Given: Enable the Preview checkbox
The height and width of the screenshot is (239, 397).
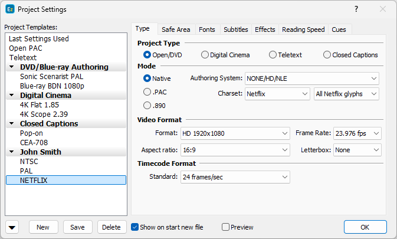Looking at the screenshot, I should [225, 227].
